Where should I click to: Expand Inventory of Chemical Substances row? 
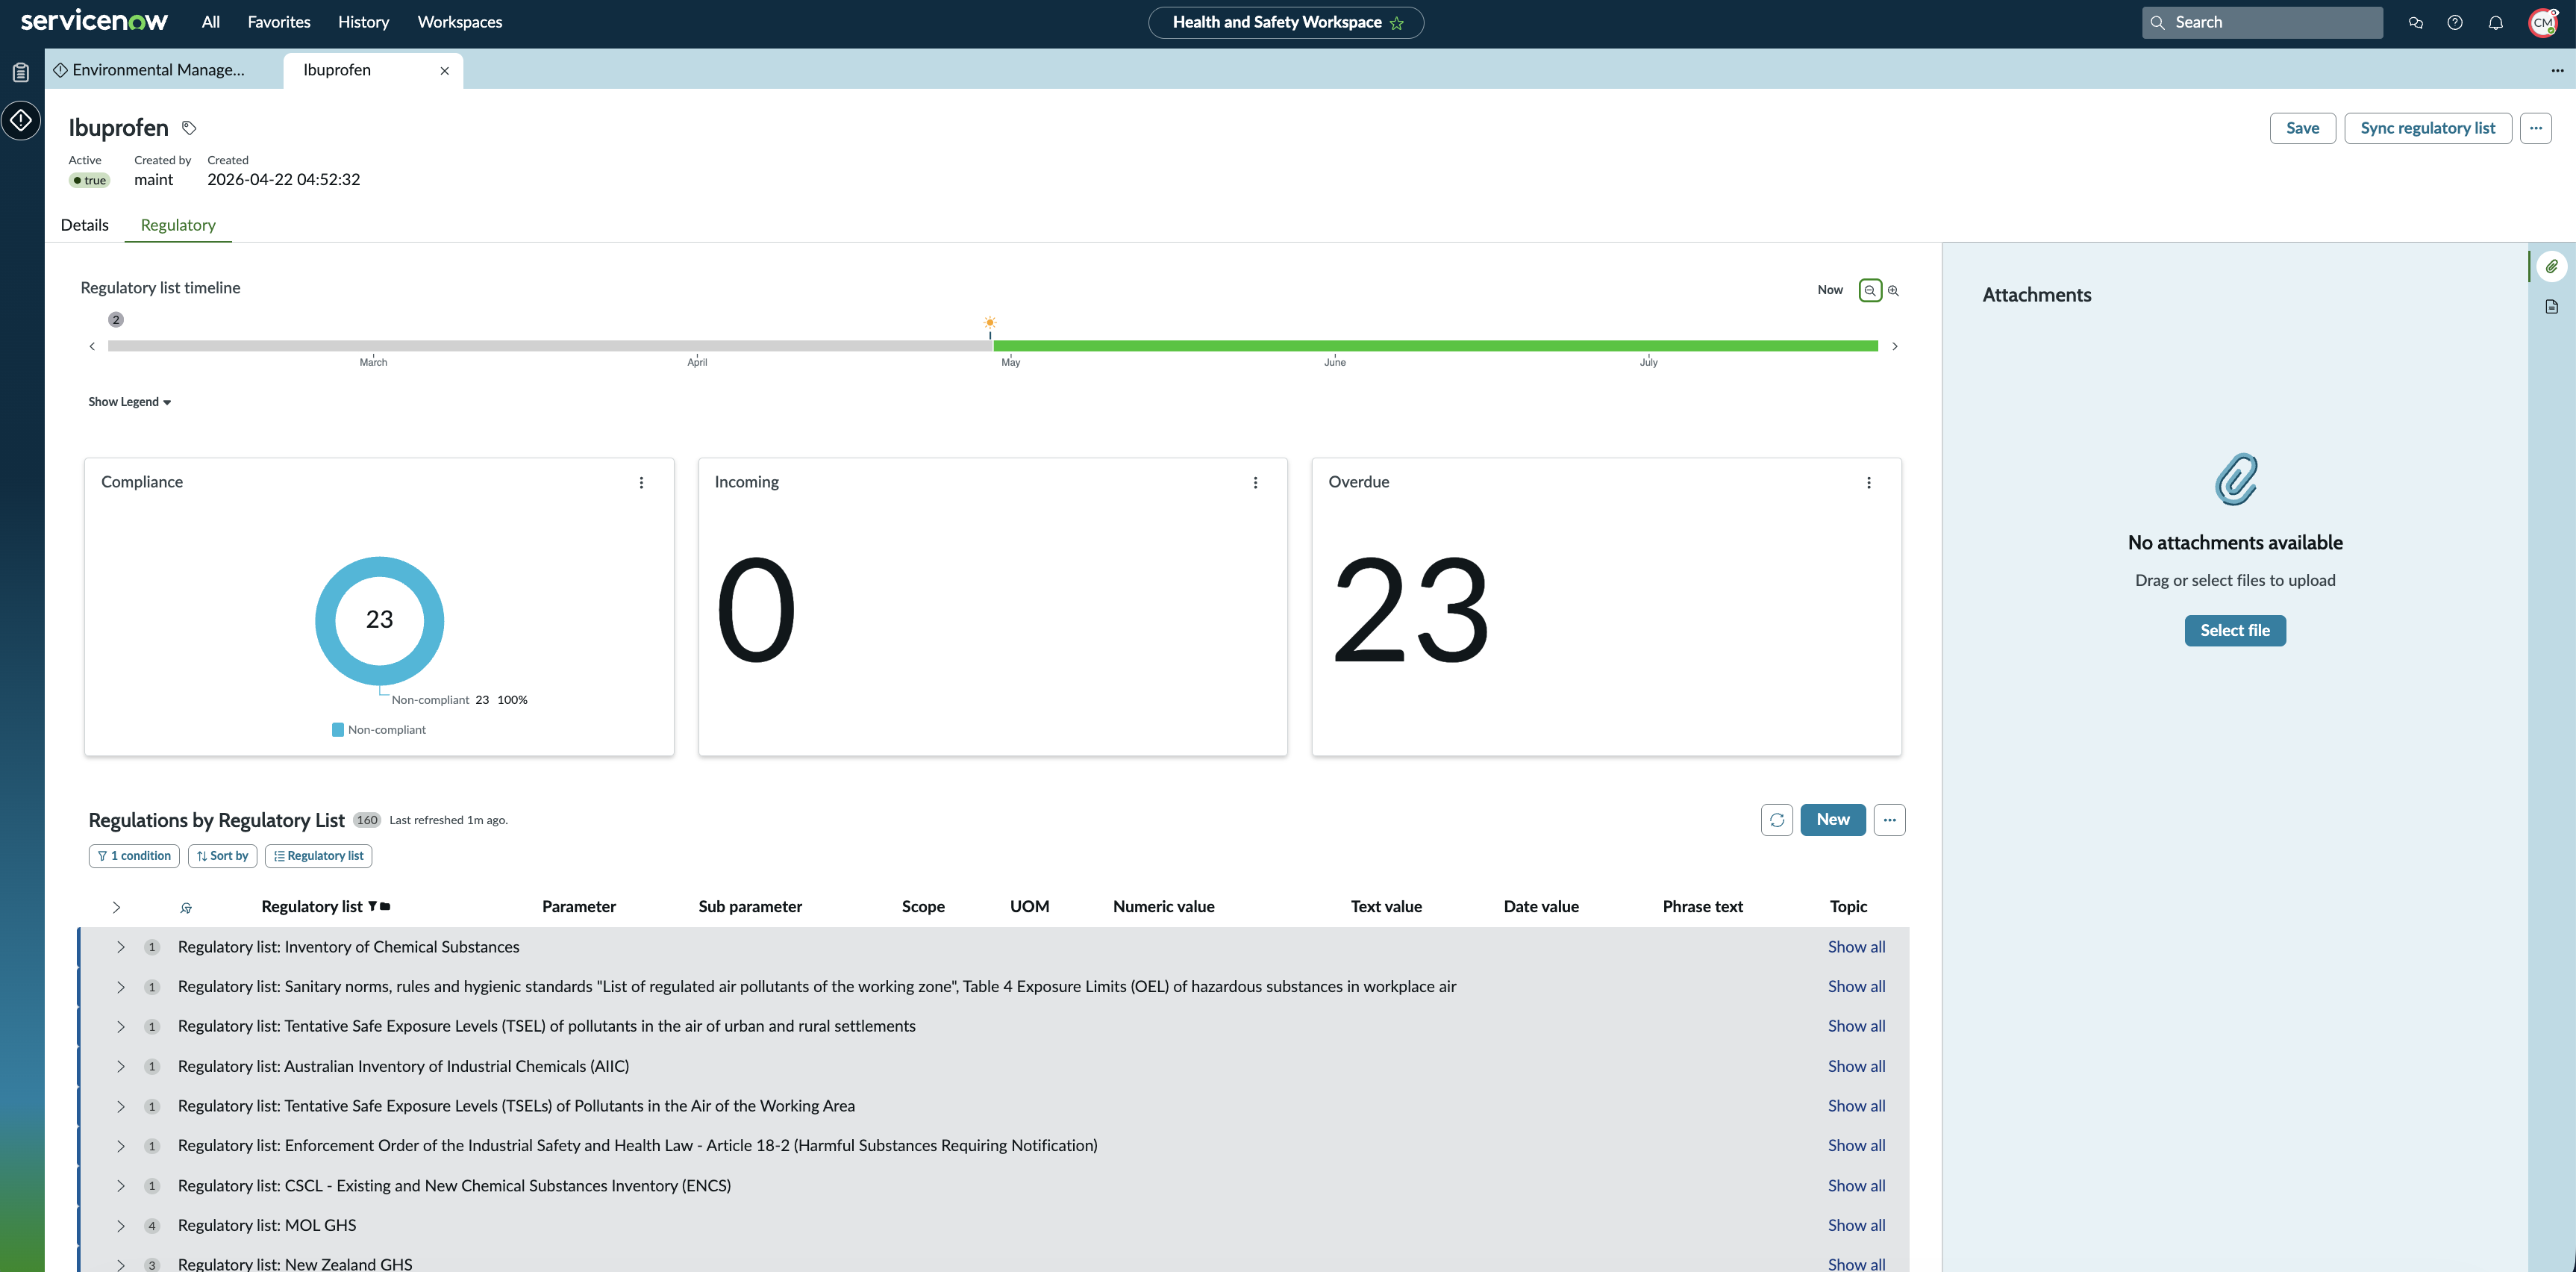click(121, 947)
